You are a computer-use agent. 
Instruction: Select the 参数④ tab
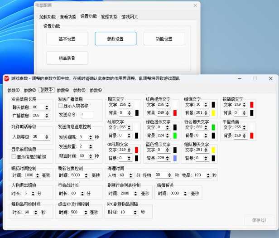tap(63, 90)
